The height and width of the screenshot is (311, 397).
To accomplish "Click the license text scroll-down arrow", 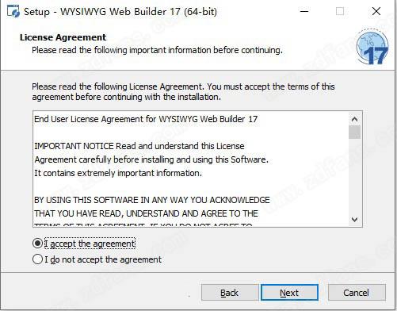I will click(x=354, y=220).
